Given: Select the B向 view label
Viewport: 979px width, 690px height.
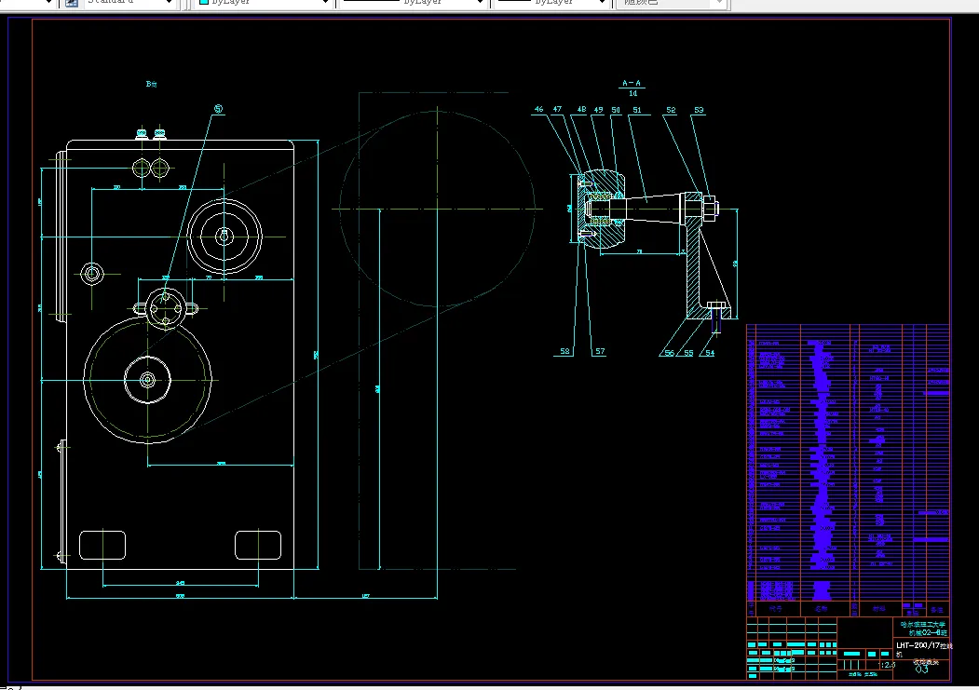Looking at the screenshot, I should point(151,84).
